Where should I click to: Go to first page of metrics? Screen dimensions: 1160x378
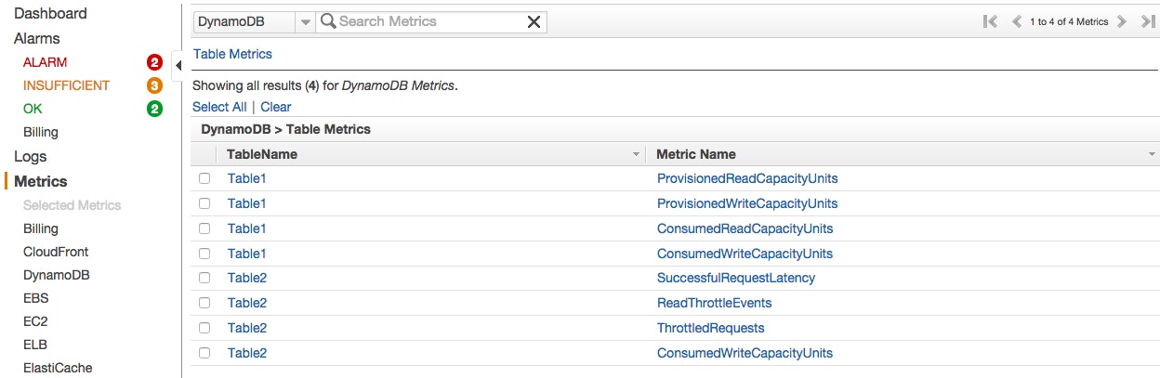pyautogui.click(x=990, y=21)
